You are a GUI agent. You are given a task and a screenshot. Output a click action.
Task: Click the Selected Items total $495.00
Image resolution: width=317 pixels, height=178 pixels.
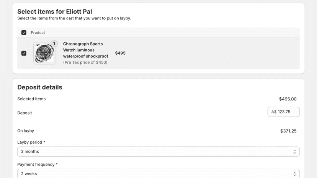[288, 99]
